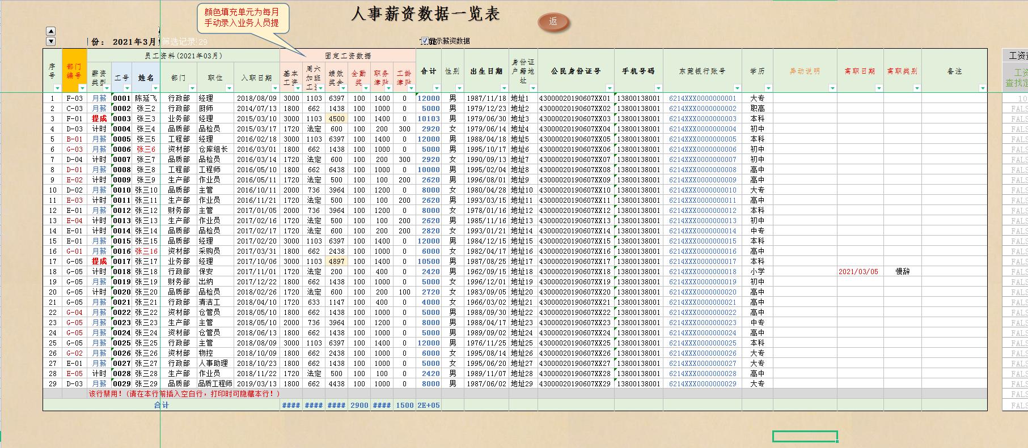Viewport: 1028px width, 448px height.
Task: Click the position cell 品质工程师
Action: coord(215,384)
